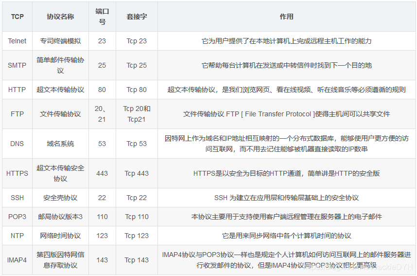Click the DNS description '因特网上作为域名...' cell

click(286, 144)
